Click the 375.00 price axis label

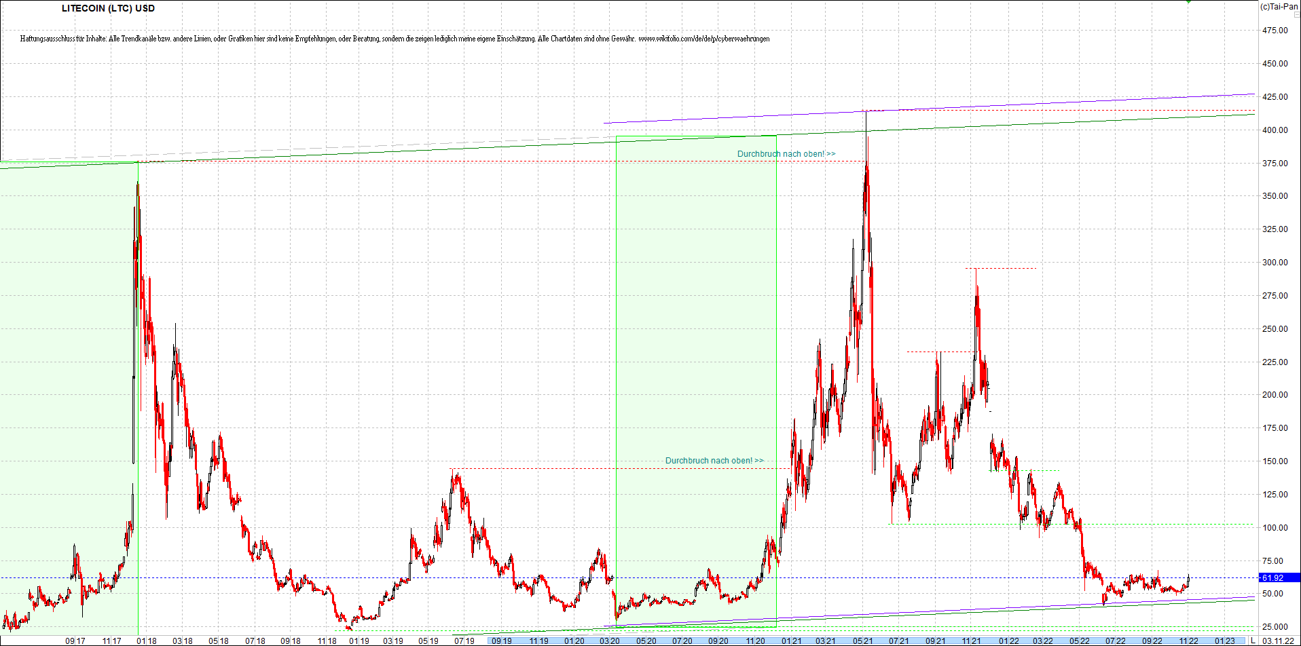pyautogui.click(x=1275, y=164)
